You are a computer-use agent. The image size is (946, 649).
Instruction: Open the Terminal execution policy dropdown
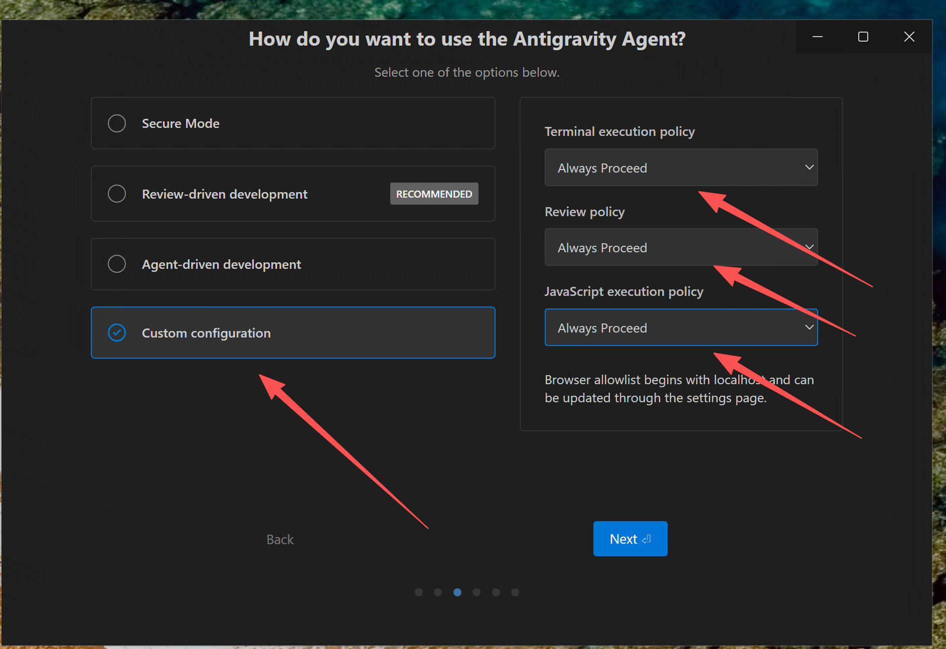pyautogui.click(x=681, y=168)
